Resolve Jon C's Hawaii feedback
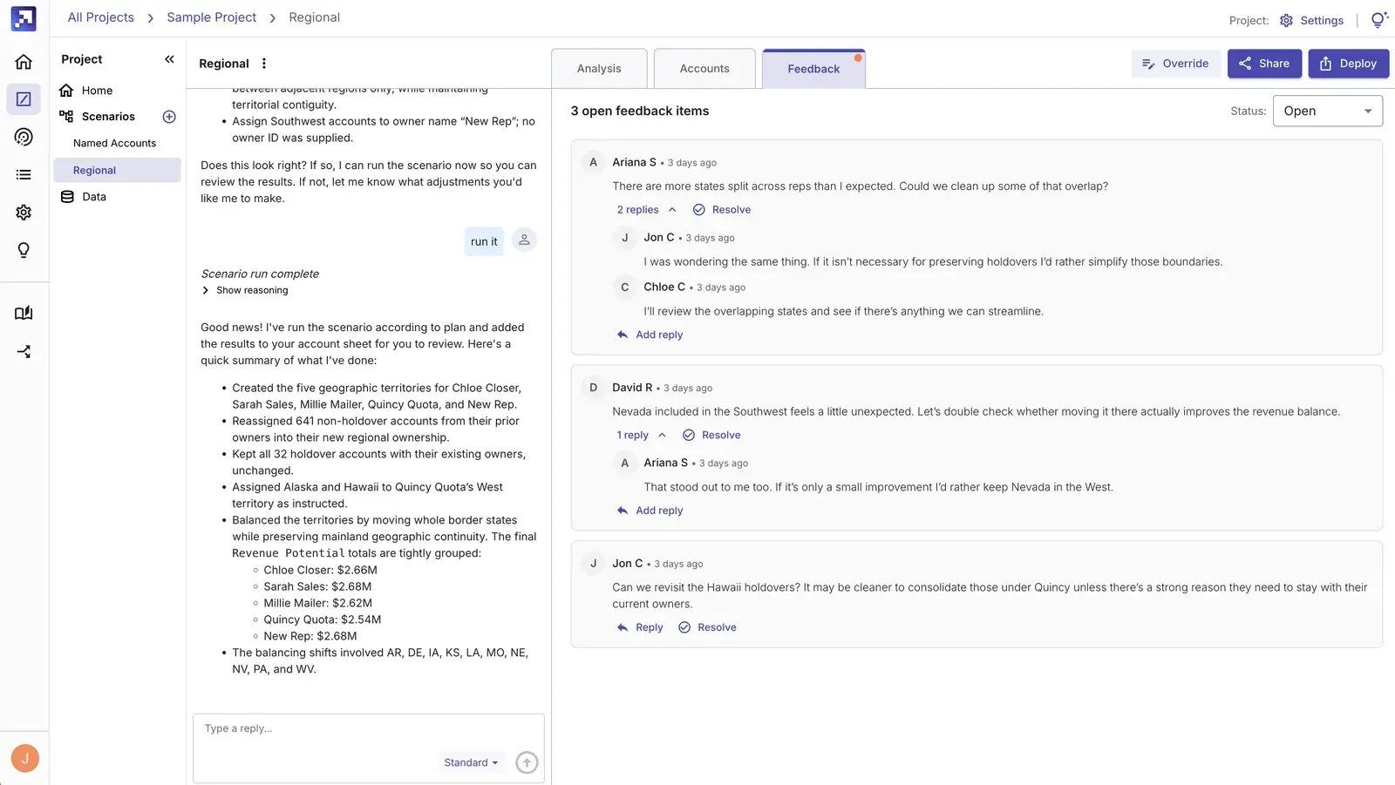 pyautogui.click(x=707, y=627)
